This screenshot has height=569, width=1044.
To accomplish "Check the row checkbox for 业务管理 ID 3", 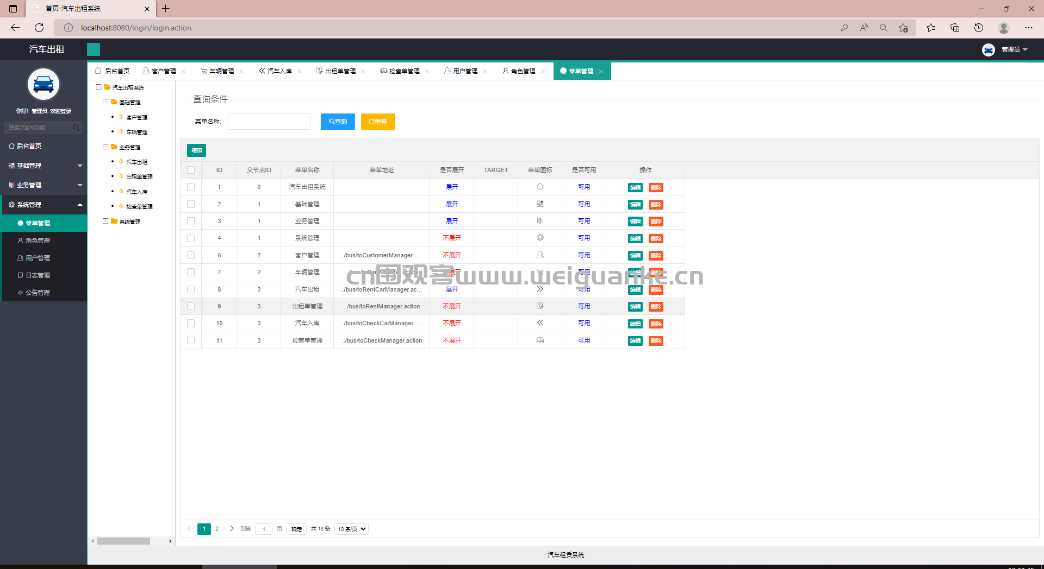I will 191,221.
